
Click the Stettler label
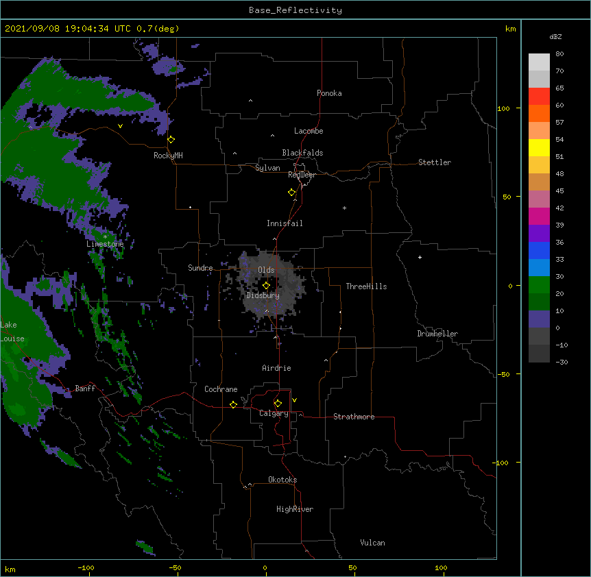435,162
